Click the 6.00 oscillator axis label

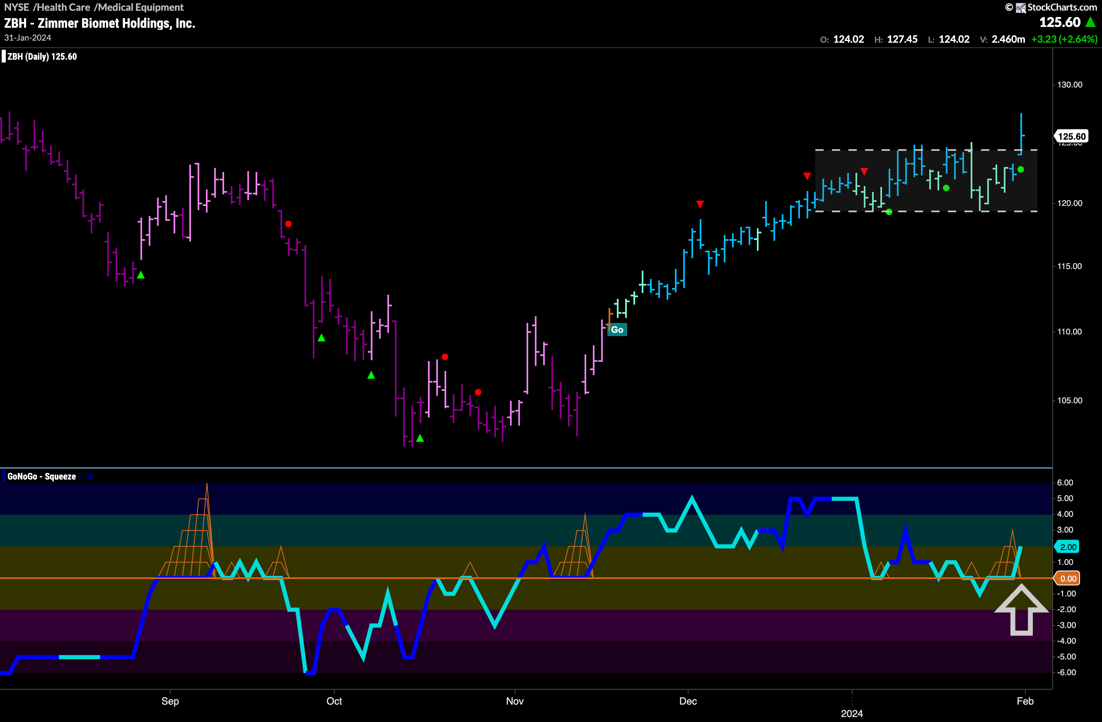click(x=1065, y=482)
